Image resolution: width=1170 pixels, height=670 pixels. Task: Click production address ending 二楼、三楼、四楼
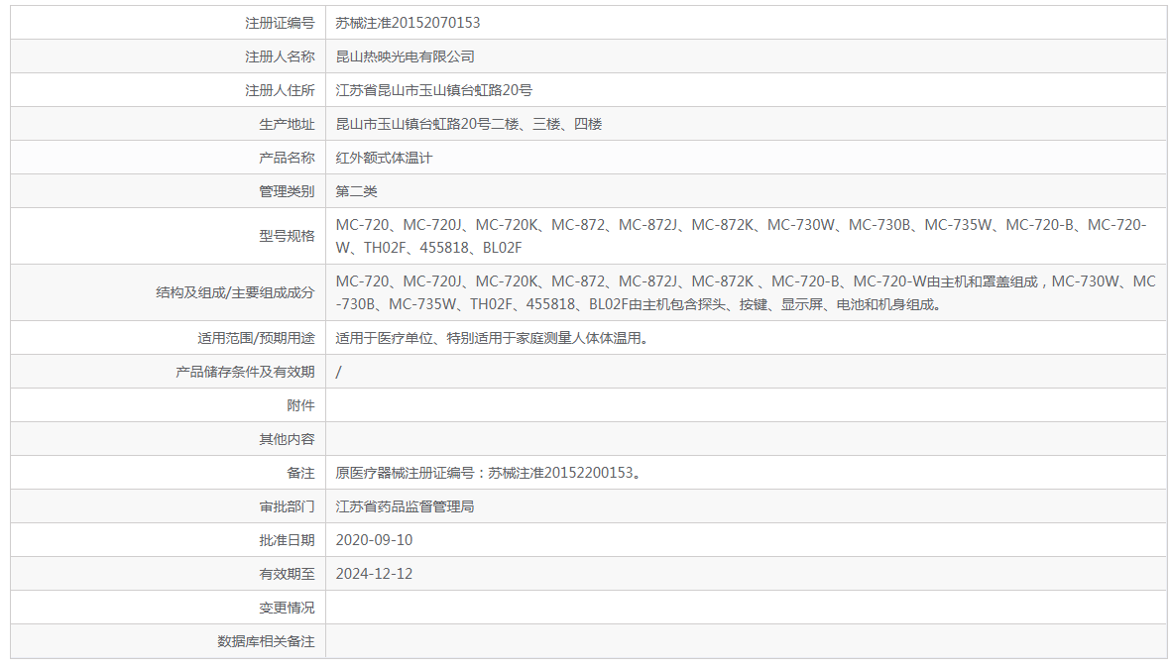pyautogui.click(x=469, y=124)
